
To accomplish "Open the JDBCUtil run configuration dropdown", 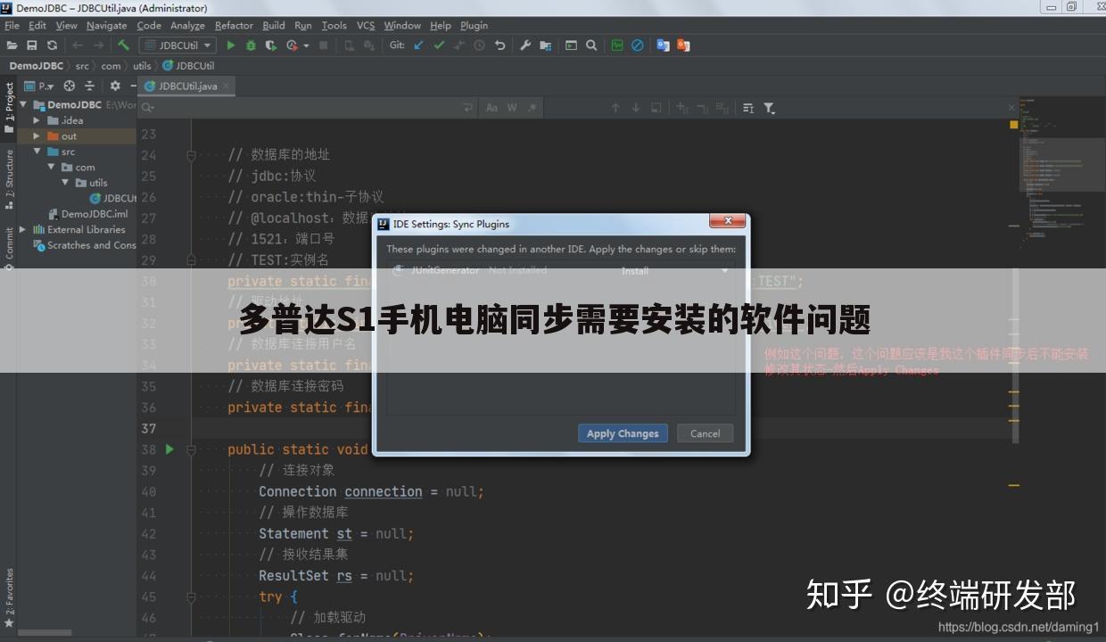I will pos(177,45).
